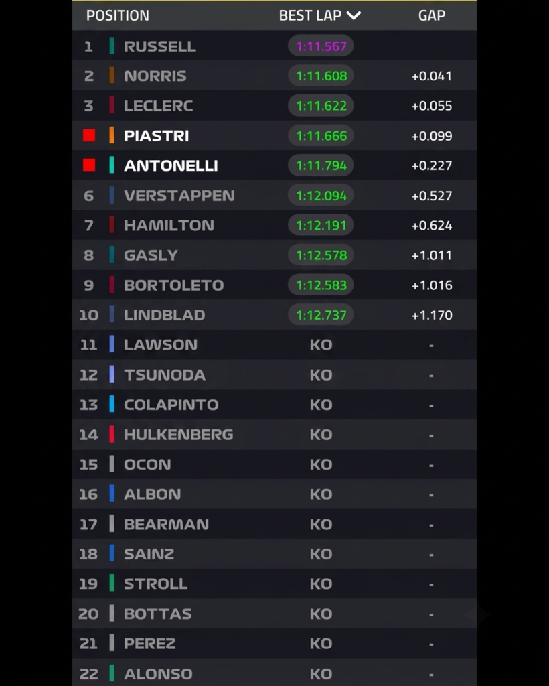This screenshot has height=686, width=549.
Task: Click Norris's orange team color bar
Action: click(x=112, y=75)
